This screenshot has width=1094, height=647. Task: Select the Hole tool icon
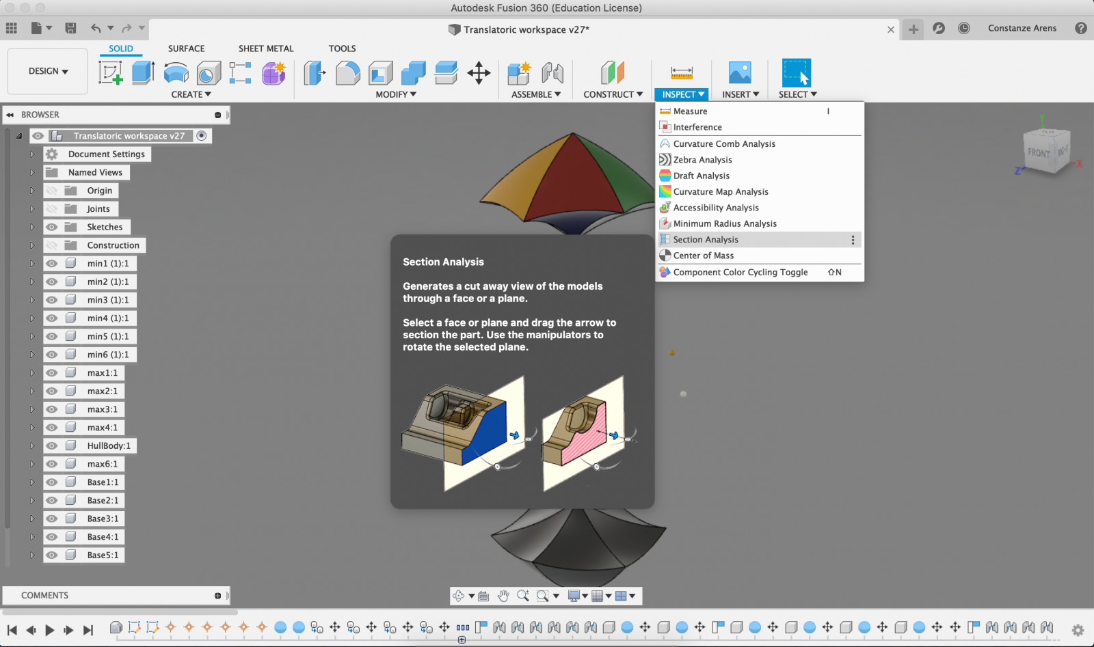pyautogui.click(x=209, y=72)
